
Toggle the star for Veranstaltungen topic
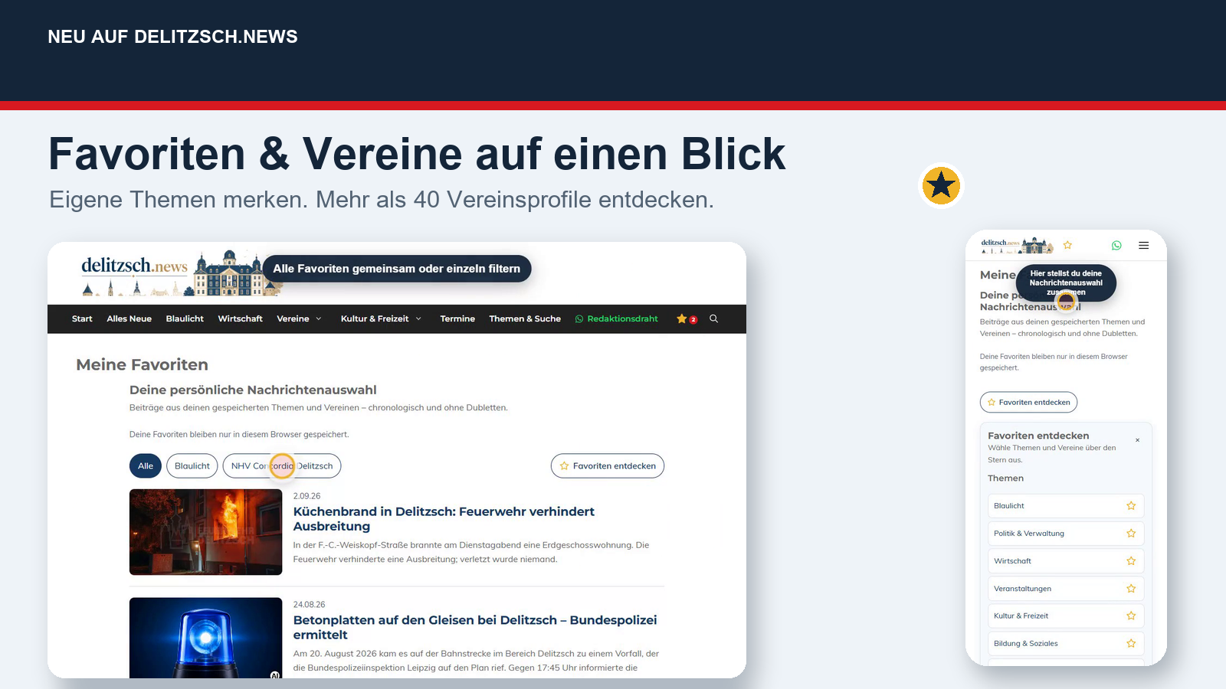tap(1131, 589)
